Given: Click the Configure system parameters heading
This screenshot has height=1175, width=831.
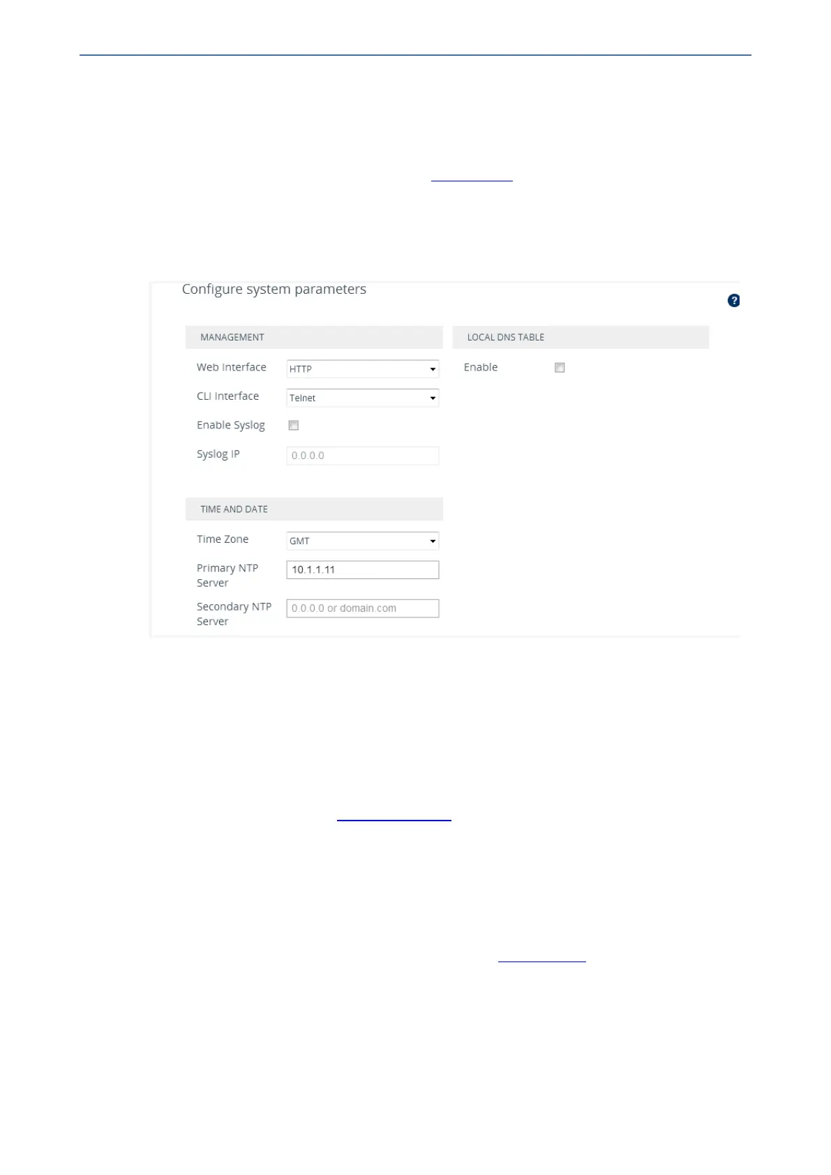Looking at the screenshot, I should pos(274,290).
